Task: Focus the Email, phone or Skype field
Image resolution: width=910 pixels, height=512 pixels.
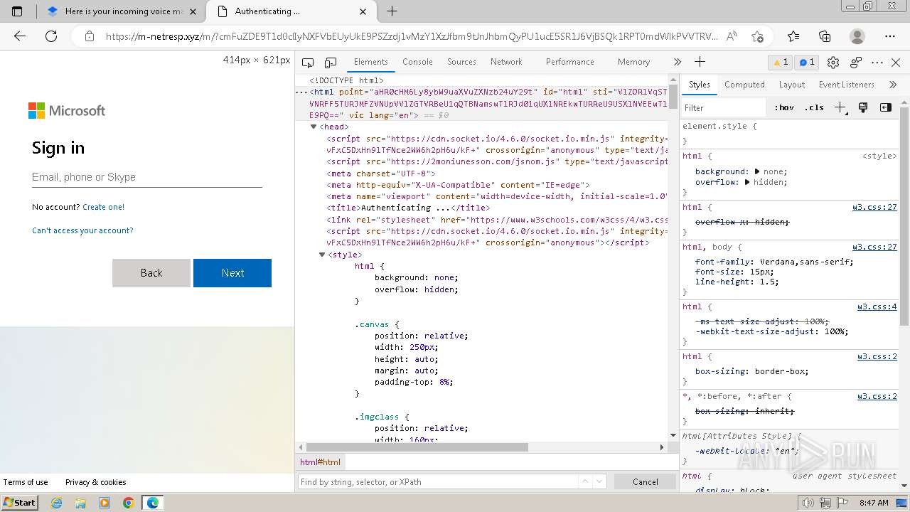Action: 147,177
